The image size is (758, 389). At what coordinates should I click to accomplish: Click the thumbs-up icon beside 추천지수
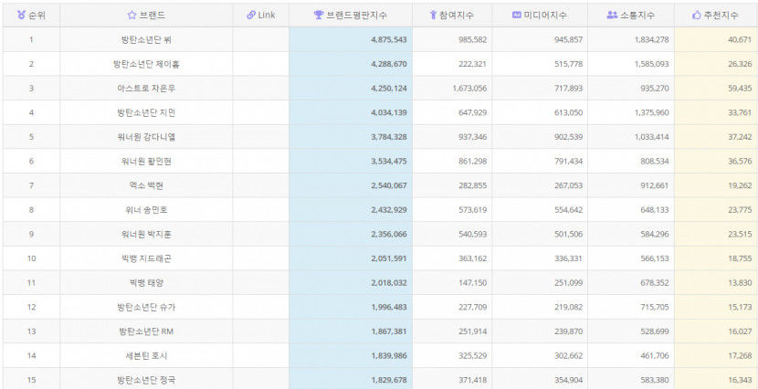pos(697,16)
